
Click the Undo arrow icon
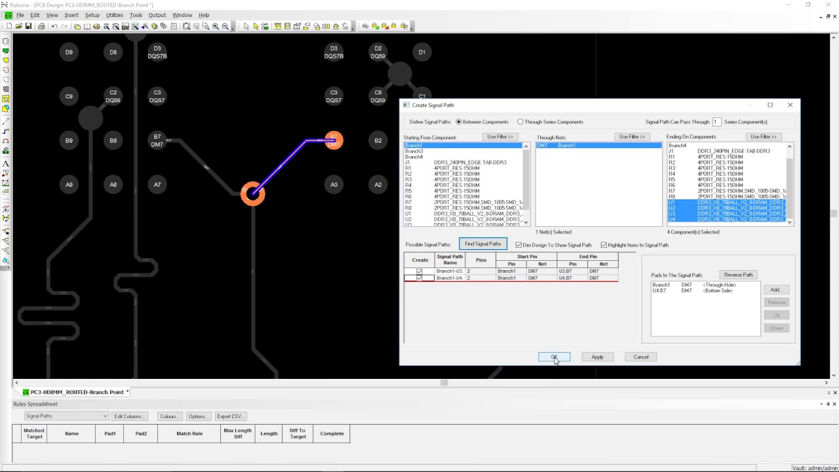[x=54, y=26]
